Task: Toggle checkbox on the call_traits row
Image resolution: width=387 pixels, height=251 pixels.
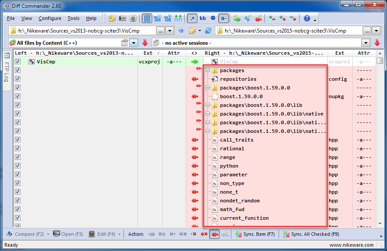Action: click(18, 140)
